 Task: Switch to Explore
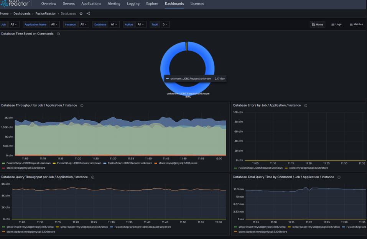tap(152, 4)
